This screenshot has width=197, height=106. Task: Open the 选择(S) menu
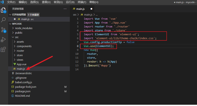coord(34,2)
